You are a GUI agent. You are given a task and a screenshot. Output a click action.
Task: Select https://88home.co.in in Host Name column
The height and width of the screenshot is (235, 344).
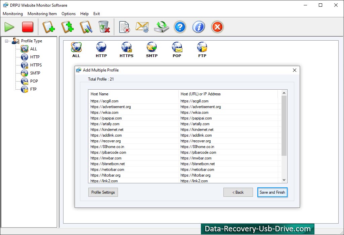pyautogui.click(x=107, y=147)
